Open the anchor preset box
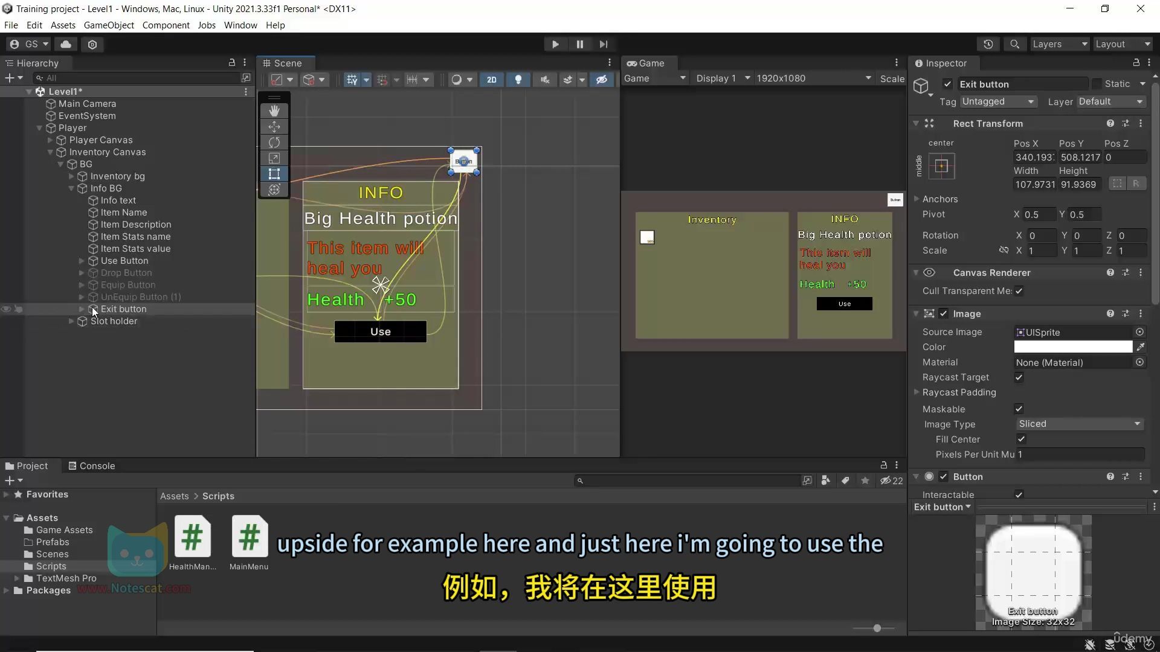Image resolution: width=1160 pixels, height=652 pixels. pyautogui.click(x=941, y=166)
